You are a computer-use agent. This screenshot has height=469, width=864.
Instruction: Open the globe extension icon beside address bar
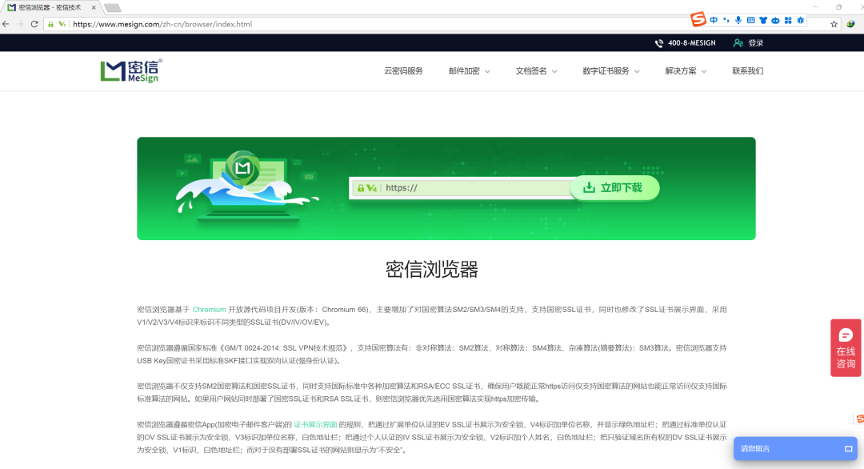pos(850,24)
